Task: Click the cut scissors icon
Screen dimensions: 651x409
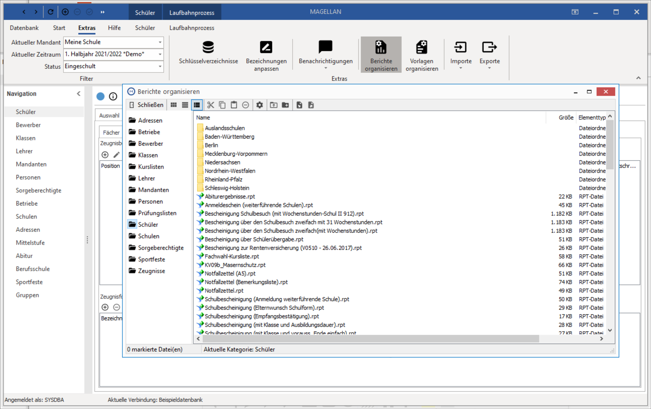Action: [x=211, y=105]
